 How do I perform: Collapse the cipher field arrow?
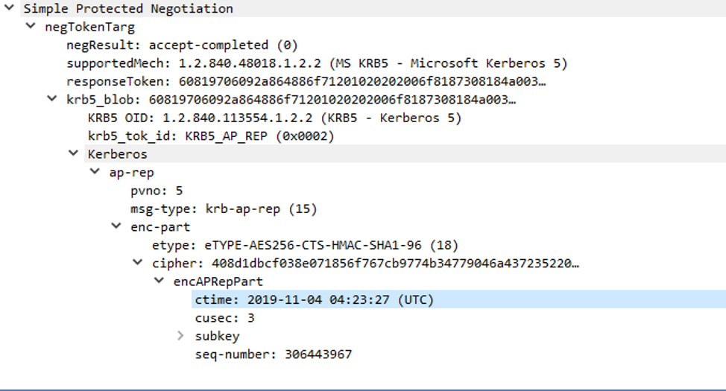137,263
